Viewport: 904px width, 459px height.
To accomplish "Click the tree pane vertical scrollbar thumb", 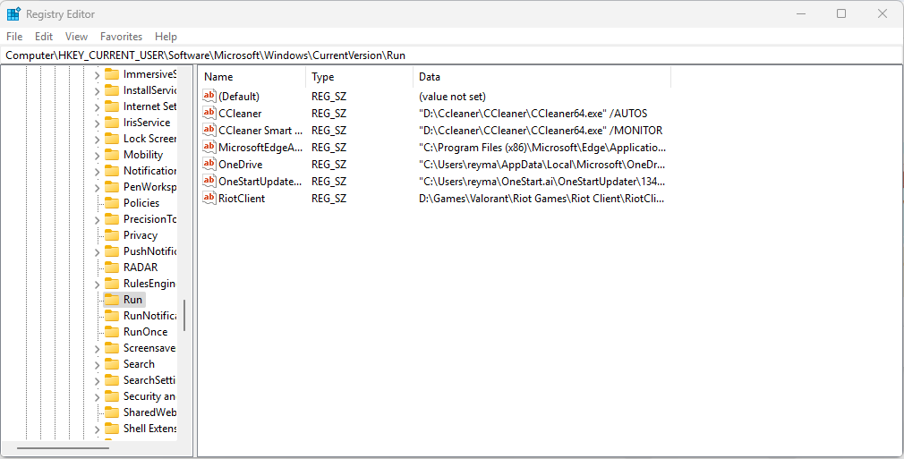I will 184,315.
